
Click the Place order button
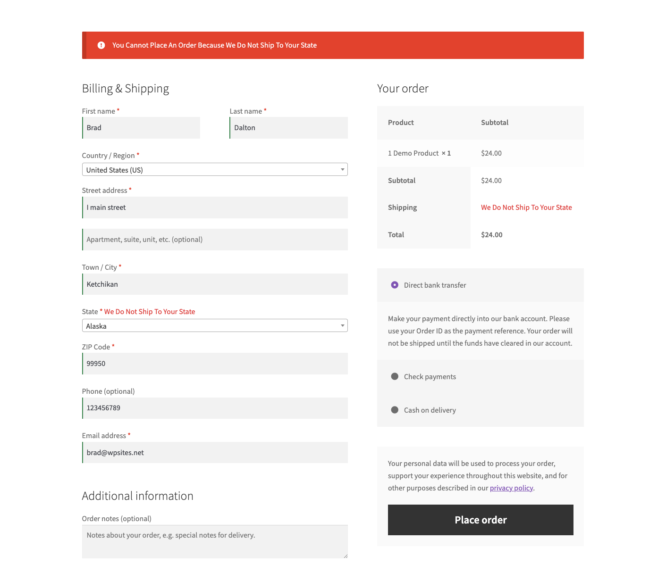(481, 520)
